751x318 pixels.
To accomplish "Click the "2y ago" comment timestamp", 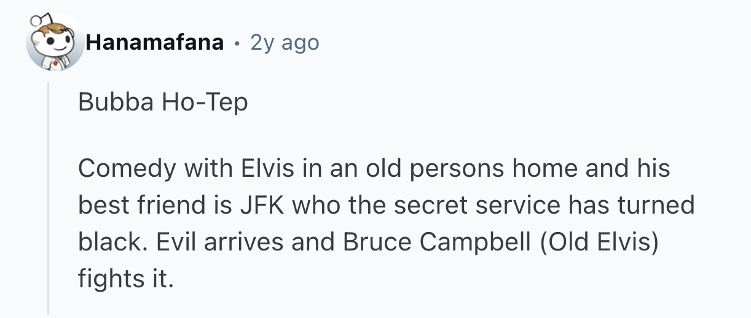I will click(285, 43).
